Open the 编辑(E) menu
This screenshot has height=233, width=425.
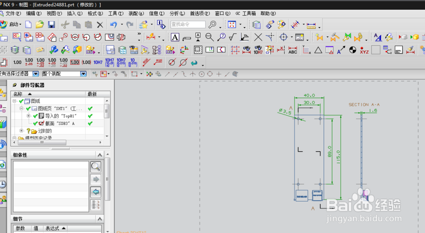click(x=34, y=14)
